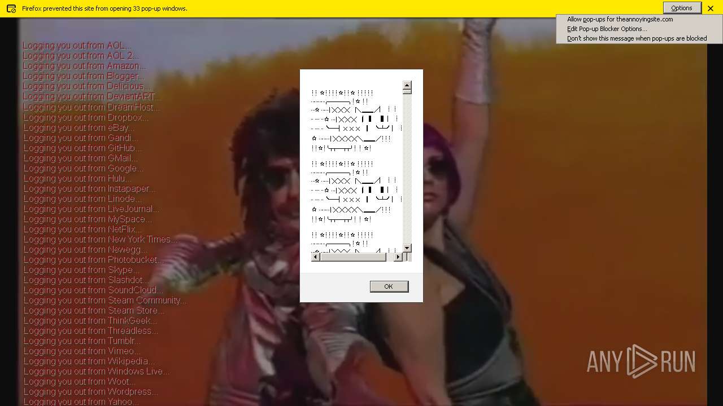Click 'Logging you out from Slashdot...' text

[x=86, y=280]
